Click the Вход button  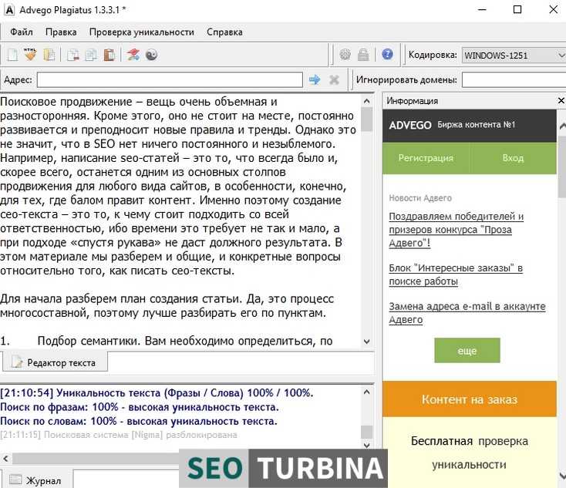tap(513, 158)
